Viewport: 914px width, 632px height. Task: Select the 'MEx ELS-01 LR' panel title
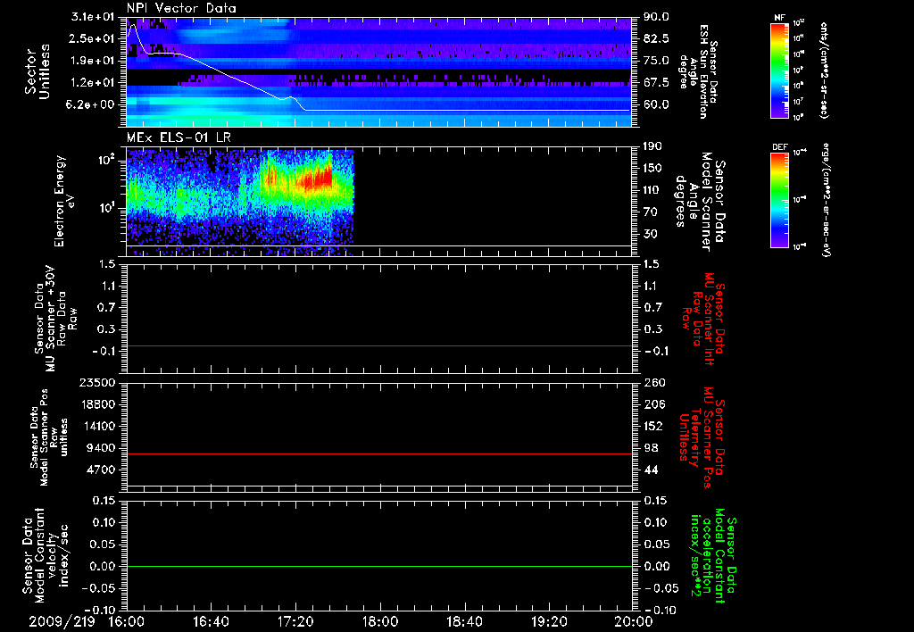[x=179, y=137]
